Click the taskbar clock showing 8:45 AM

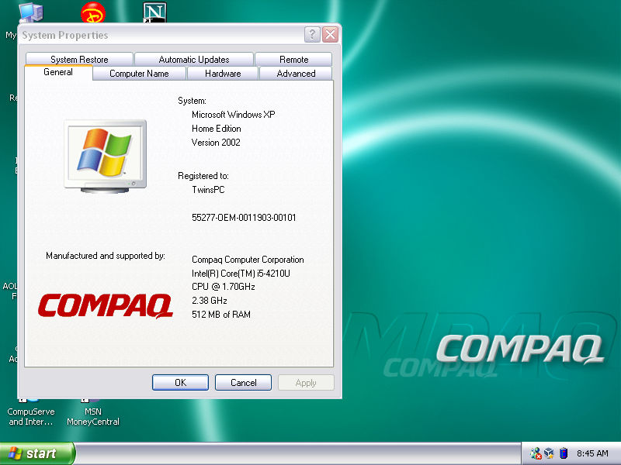pyautogui.click(x=593, y=453)
